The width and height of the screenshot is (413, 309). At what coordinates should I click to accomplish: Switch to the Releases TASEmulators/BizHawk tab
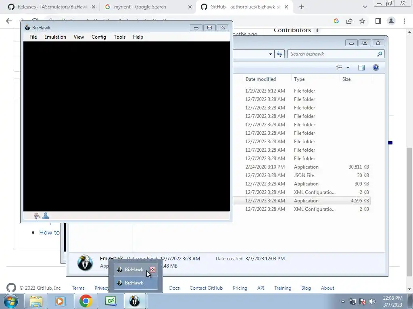tap(52, 7)
